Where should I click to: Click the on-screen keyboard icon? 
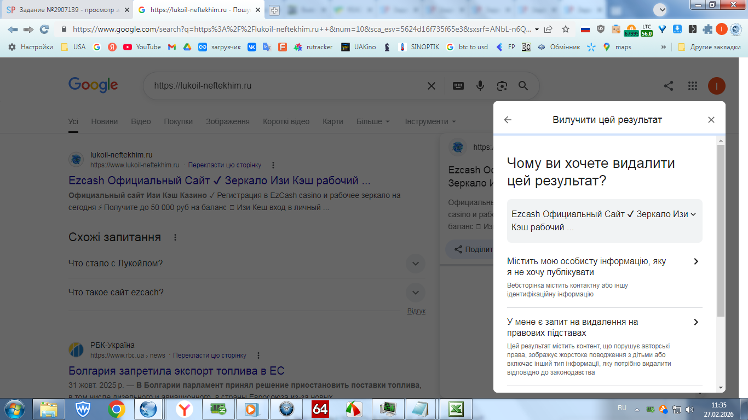tap(458, 86)
